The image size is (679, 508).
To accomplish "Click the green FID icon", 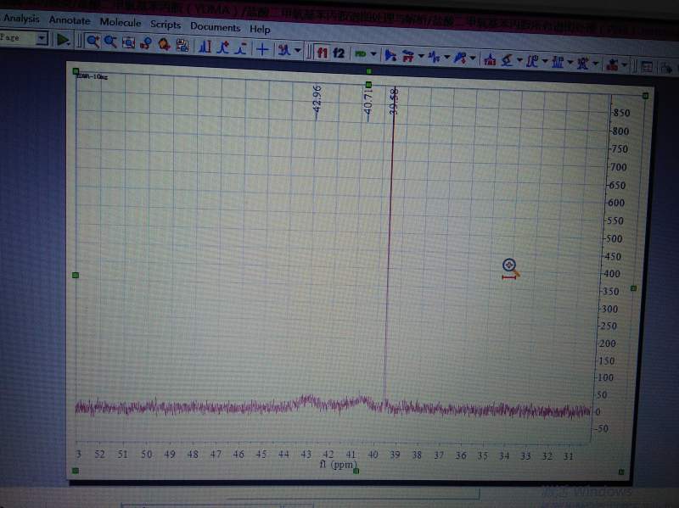I will point(360,53).
